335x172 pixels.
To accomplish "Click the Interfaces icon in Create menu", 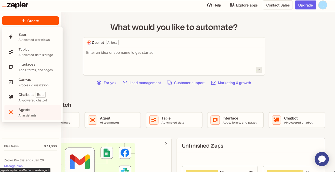I will pos(11,67).
